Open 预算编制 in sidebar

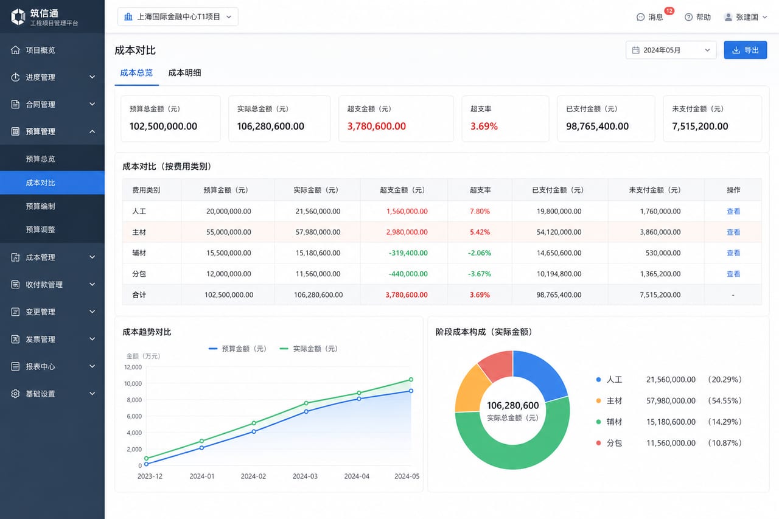tap(52, 206)
